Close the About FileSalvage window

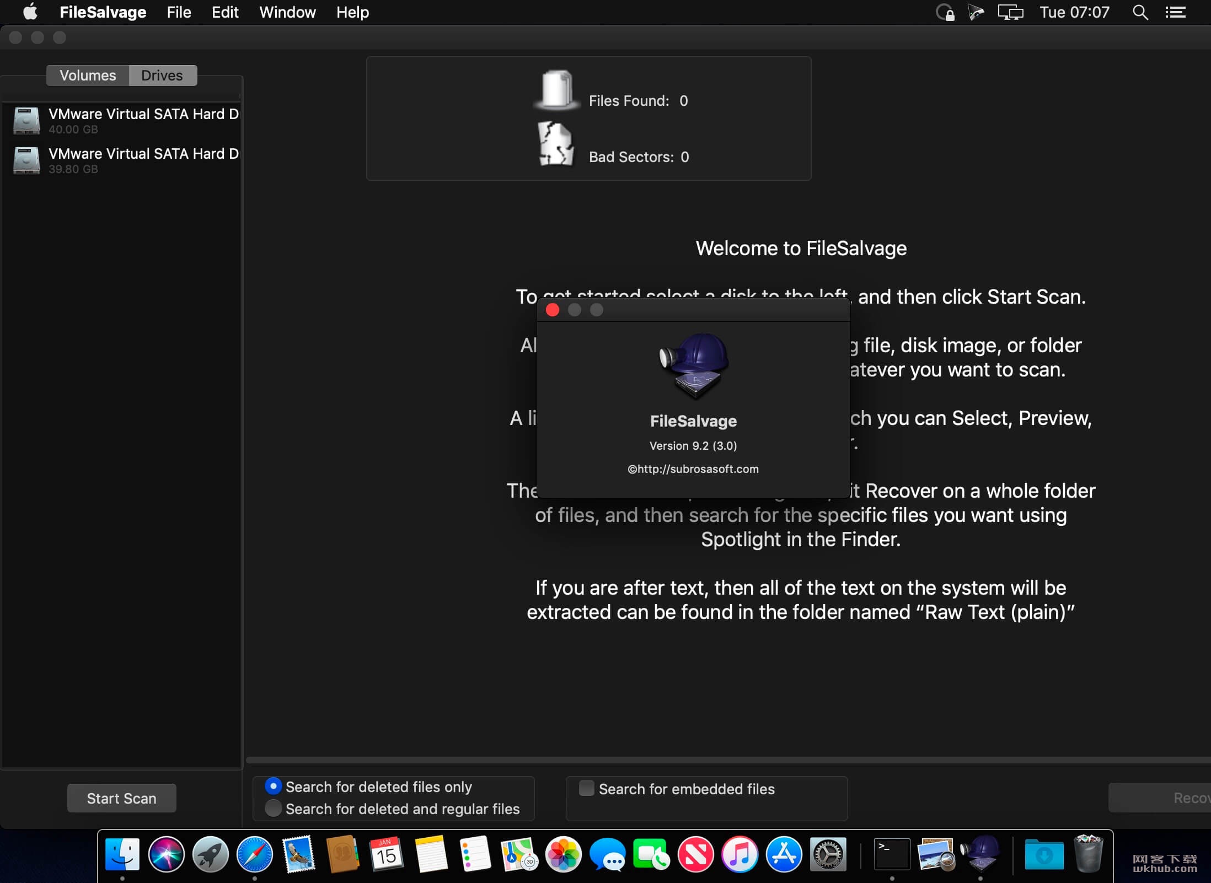pos(553,310)
